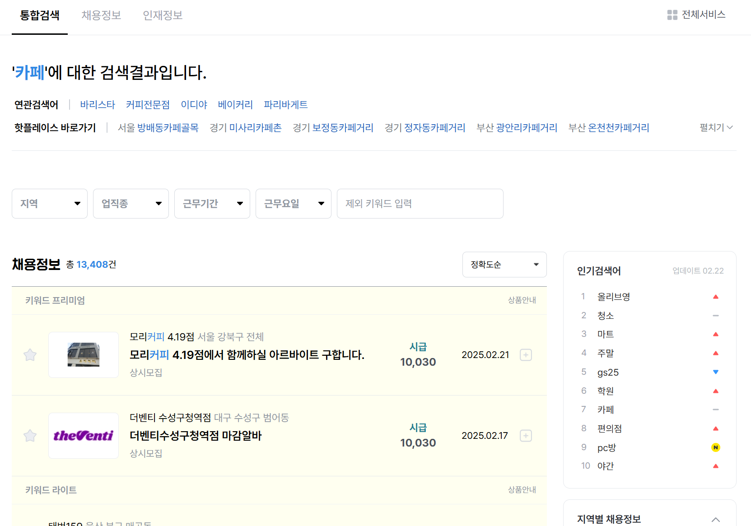Image resolution: width=751 pixels, height=526 pixels.
Task: Open the 모리커피 store thumbnail
Action: (x=84, y=355)
